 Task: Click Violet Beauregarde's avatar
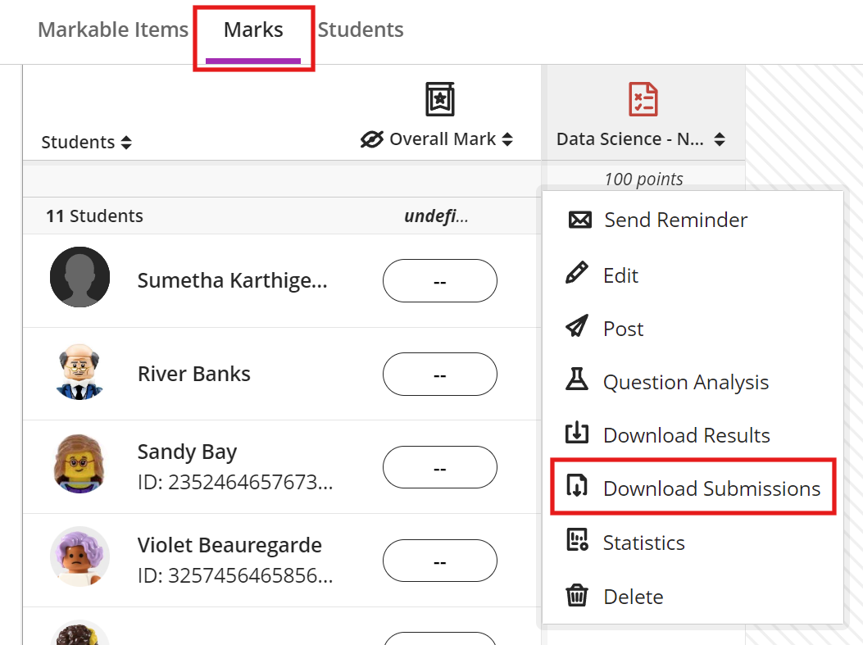(x=79, y=556)
